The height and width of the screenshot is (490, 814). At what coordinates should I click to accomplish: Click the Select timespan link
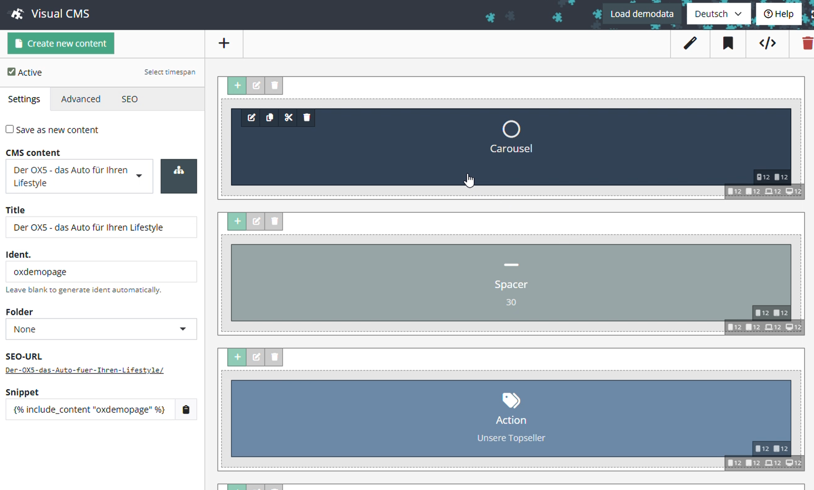tap(170, 72)
